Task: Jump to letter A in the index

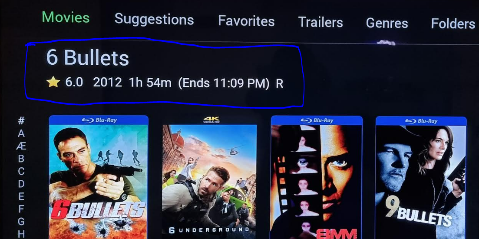Action: [21, 133]
